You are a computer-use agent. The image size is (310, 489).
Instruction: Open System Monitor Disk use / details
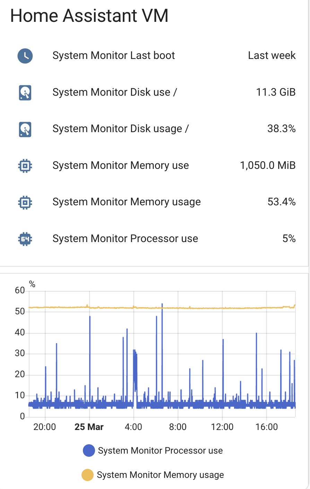click(115, 92)
